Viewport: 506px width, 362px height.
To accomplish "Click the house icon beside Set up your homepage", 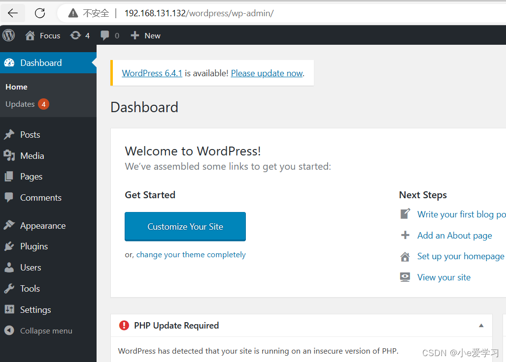I will (405, 257).
